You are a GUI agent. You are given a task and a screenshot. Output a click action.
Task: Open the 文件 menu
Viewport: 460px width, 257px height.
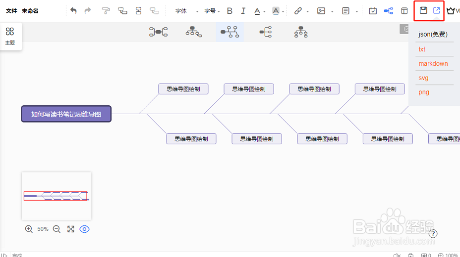pyautogui.click(x=11, y=11)
